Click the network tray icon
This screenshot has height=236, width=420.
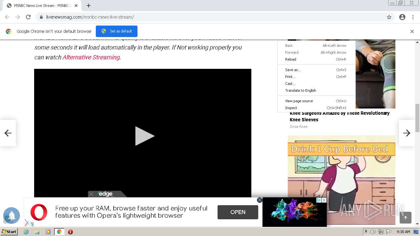click(381, 232)
